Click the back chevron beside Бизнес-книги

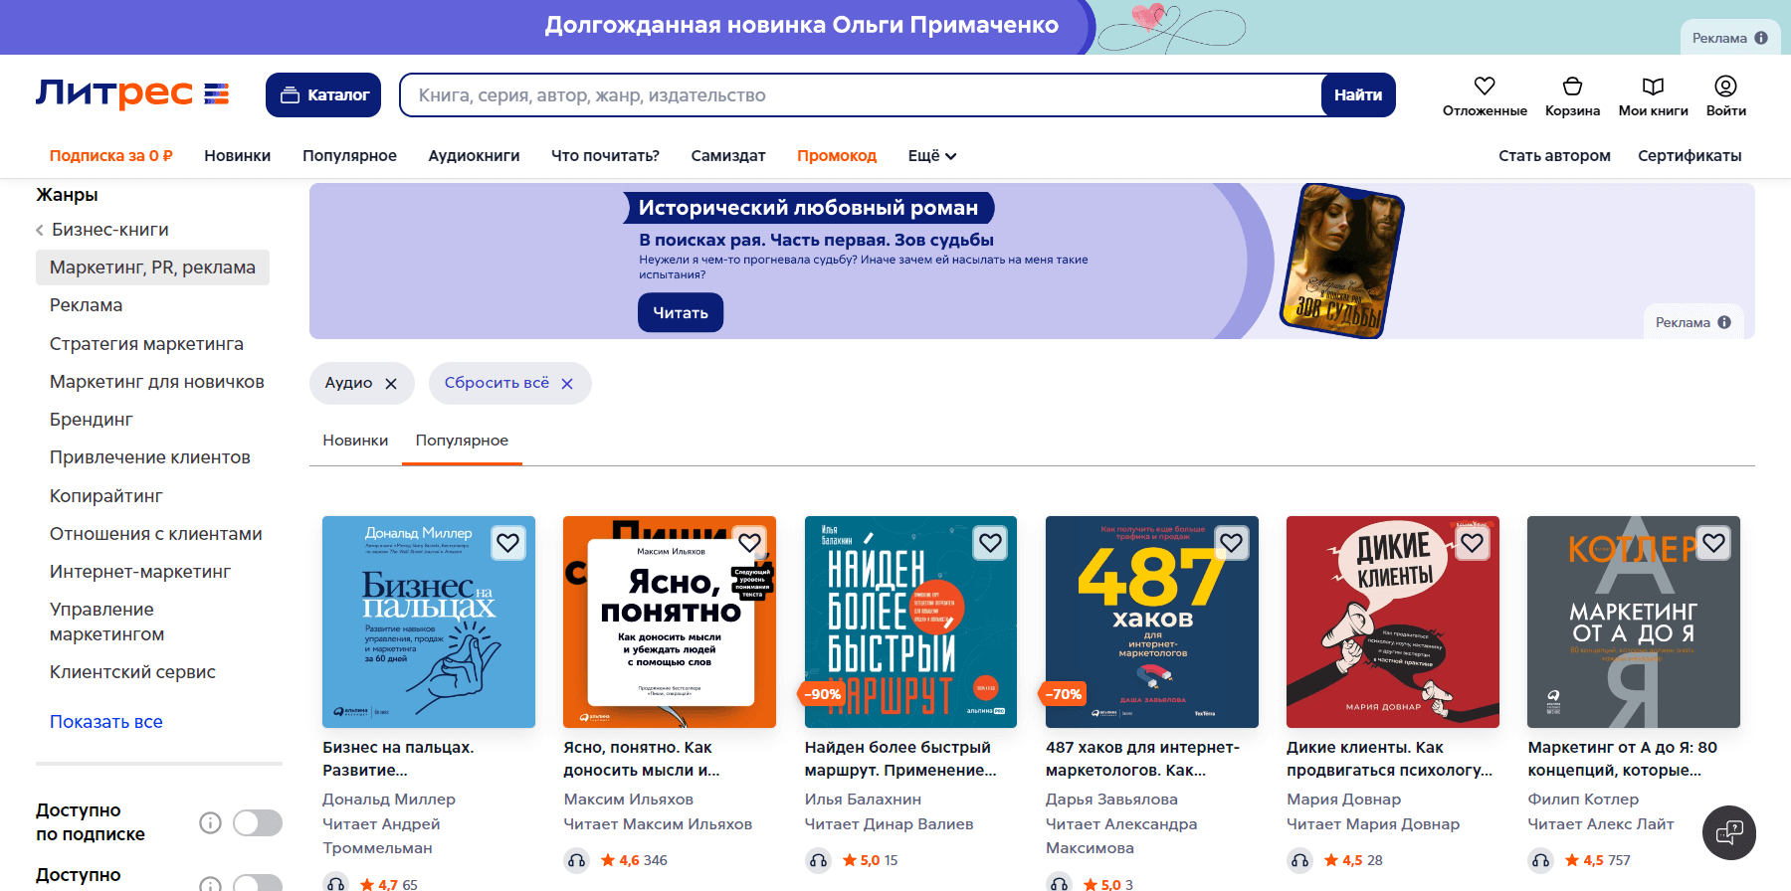[x=40, y=230]
